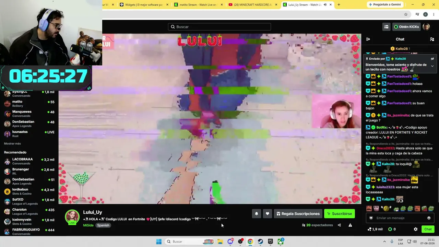Screen dimensions: 439x247
Task: Open Epic Games Launcher from the taskbar
Action: pos(271,242)
